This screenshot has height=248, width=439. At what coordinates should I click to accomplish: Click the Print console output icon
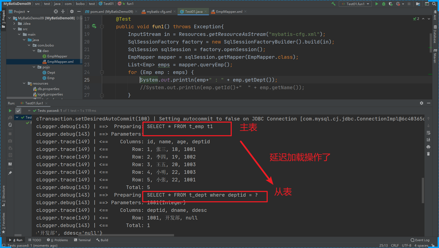click(x=428, y=147)
